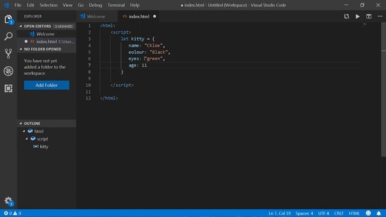Switch to the Welcome tab
This screenshot has height=217, width=386.
click(96, 16)
